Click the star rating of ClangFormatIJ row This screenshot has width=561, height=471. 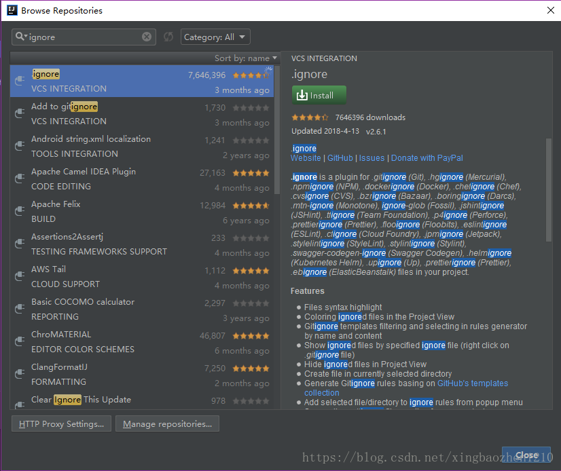coord(251,369)
